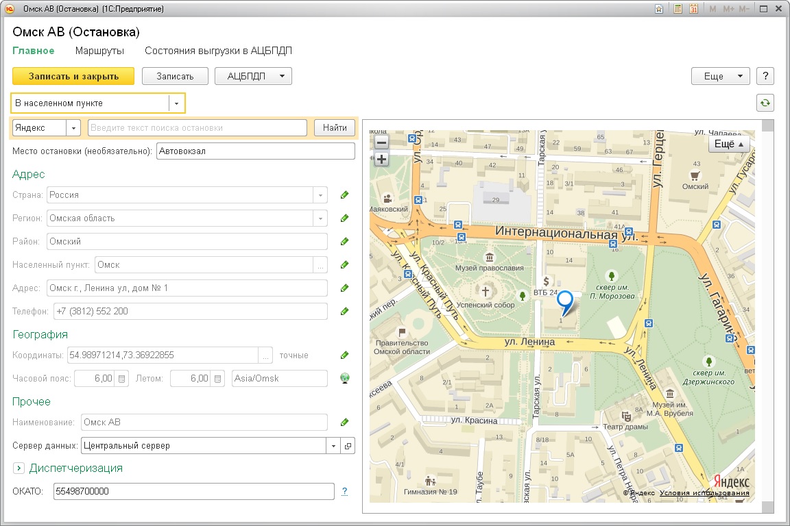Switch to the Маршруты tab

coord(99,51)
